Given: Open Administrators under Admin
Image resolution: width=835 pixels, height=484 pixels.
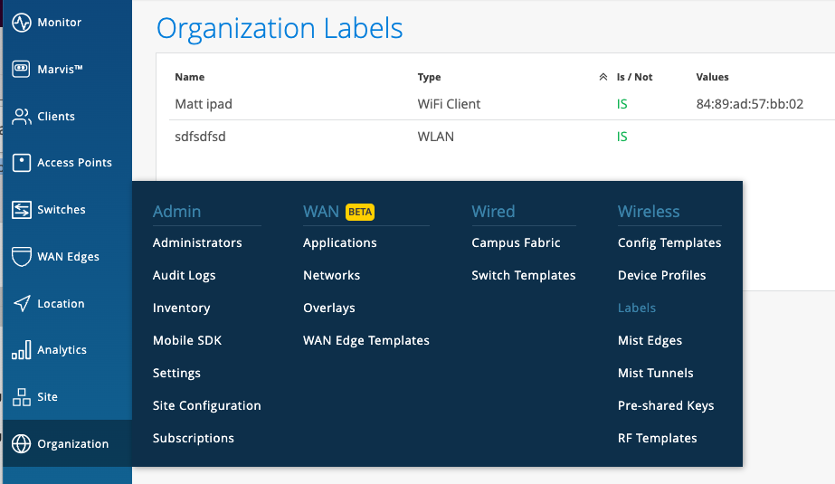Looking at the screenshot, I should pyautogui.click(x=197, y=242).
